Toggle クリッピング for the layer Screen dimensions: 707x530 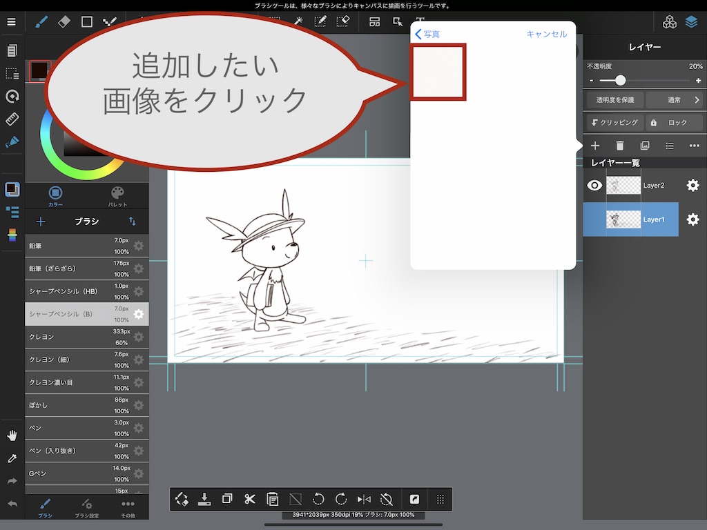click(x=614, y=122)
